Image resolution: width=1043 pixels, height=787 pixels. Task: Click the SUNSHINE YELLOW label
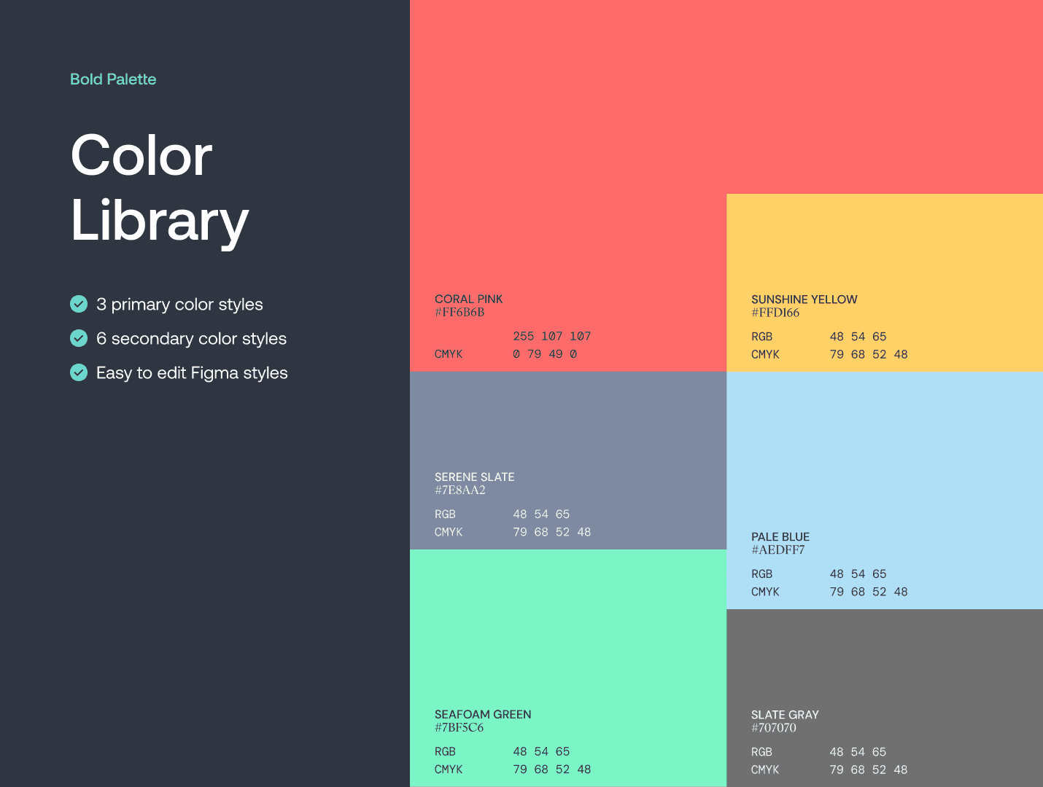(804, 299)
